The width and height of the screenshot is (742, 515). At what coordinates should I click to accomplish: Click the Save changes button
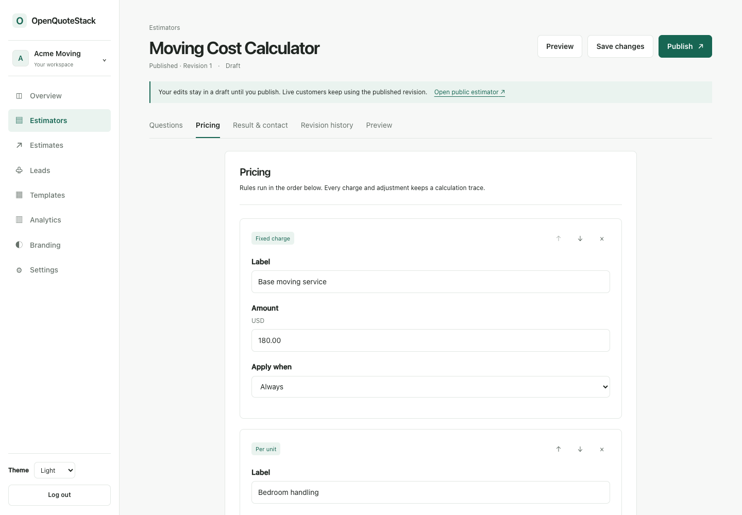pyautogui.click(x=620, y=46)
